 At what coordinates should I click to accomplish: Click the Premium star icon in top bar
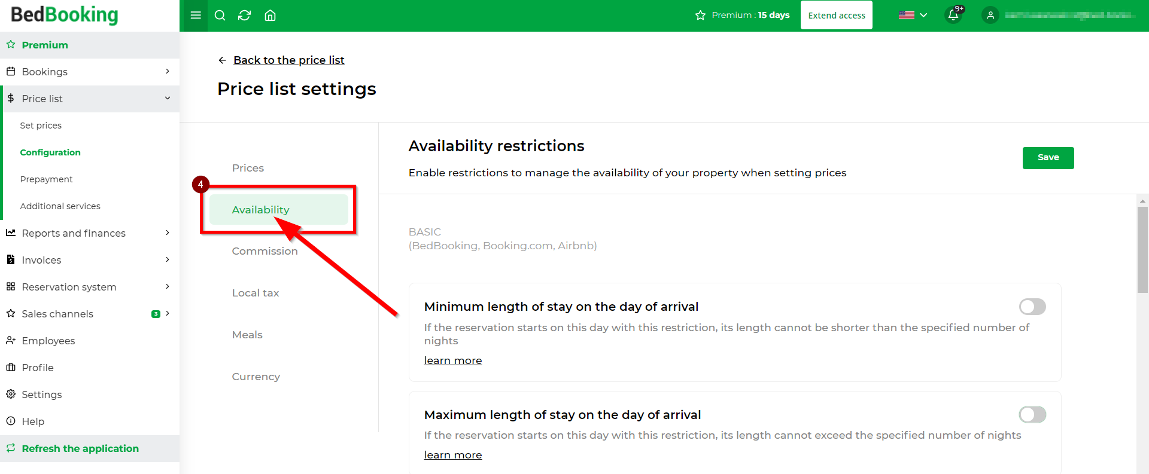[701, 16]
